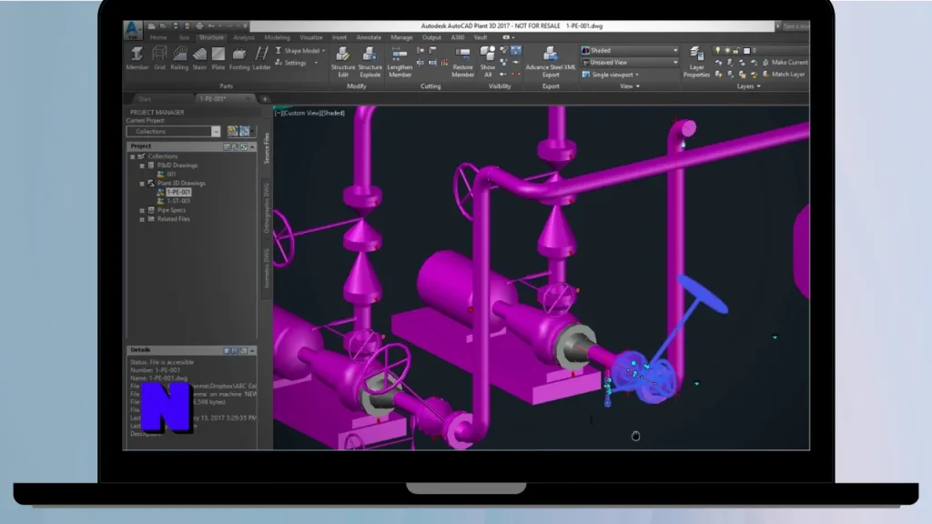Switch to the Home ribbon tab
This screenshot has height=524, width=932.
click(158, 37)
